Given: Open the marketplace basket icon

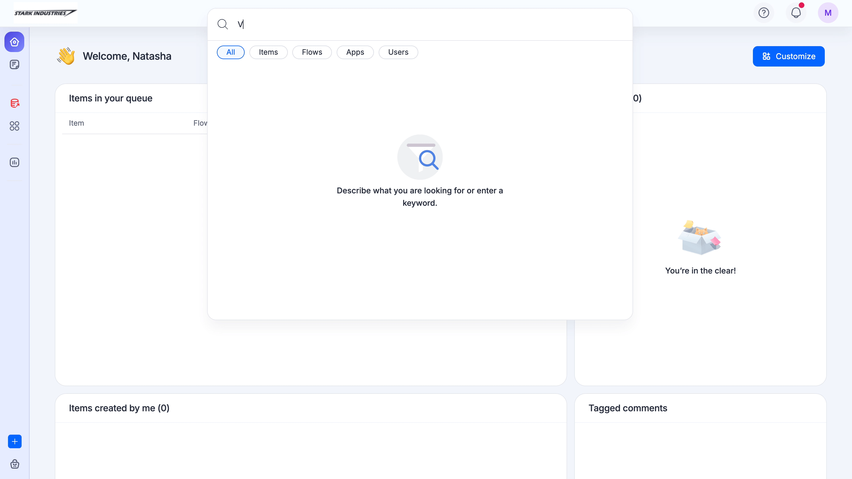Looking at the screenshot, I should tap(14, 464).
